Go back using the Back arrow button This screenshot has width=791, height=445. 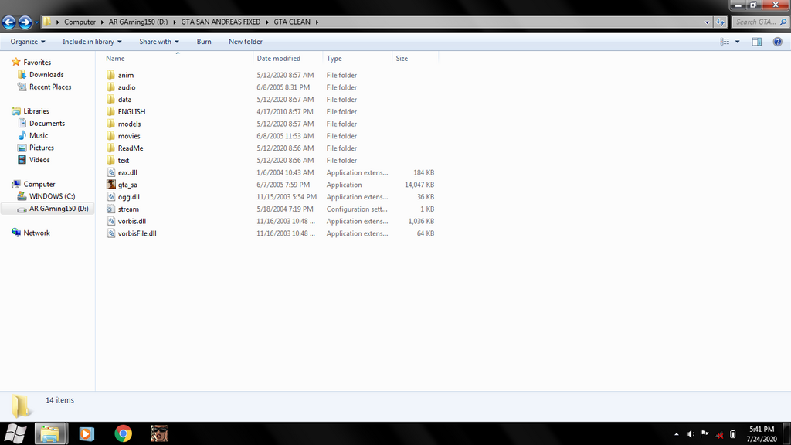tap(9, 22)
